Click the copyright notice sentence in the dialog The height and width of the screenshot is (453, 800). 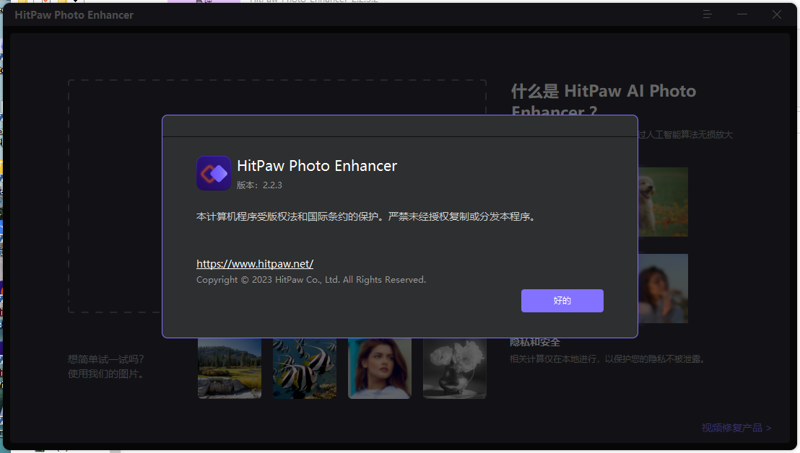coord(367,216)
